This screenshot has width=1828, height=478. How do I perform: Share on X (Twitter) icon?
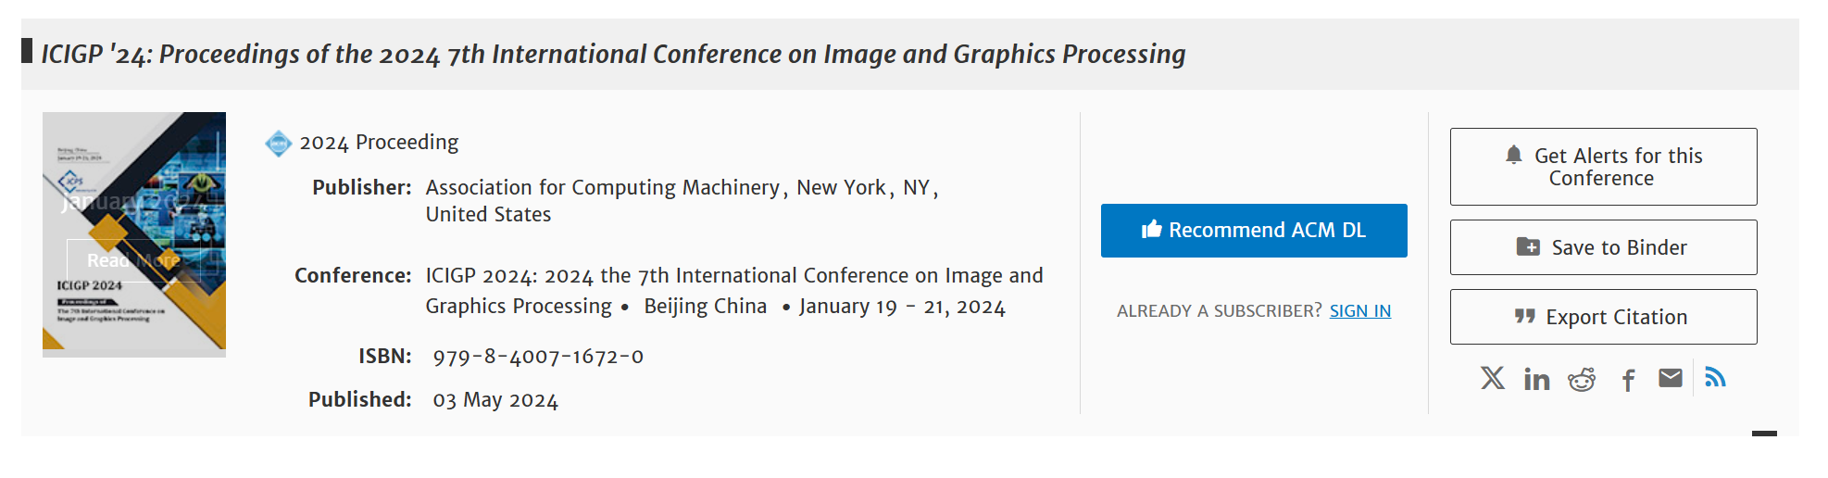coord(1492,378)
